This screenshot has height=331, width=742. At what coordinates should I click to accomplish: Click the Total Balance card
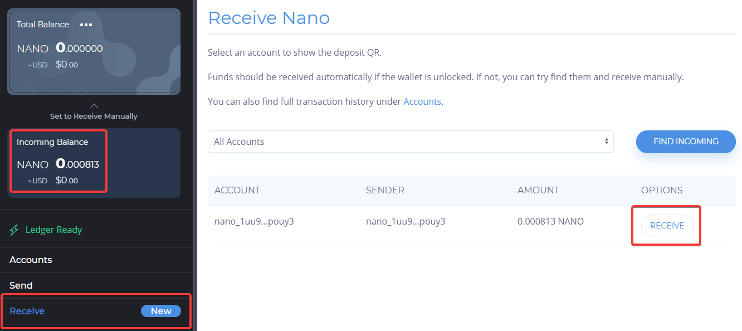click(94, 51)
